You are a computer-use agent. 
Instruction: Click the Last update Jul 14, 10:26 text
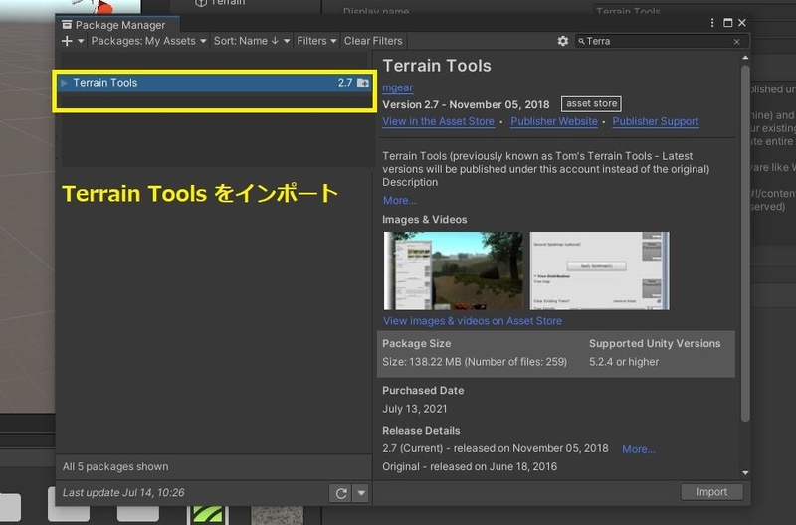123,492
